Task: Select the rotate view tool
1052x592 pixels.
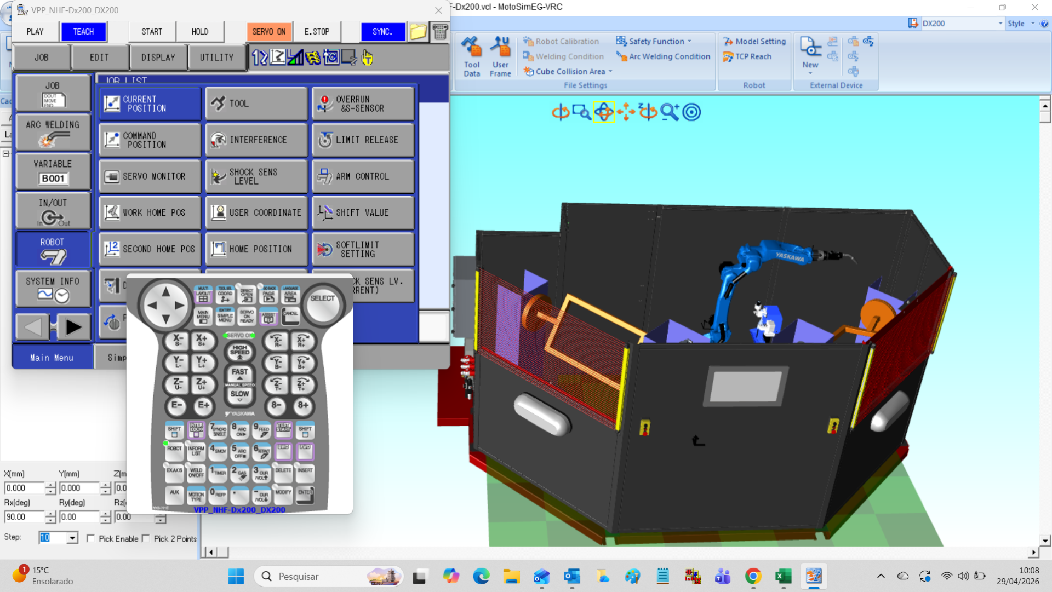Action: (x=560, y=112)
